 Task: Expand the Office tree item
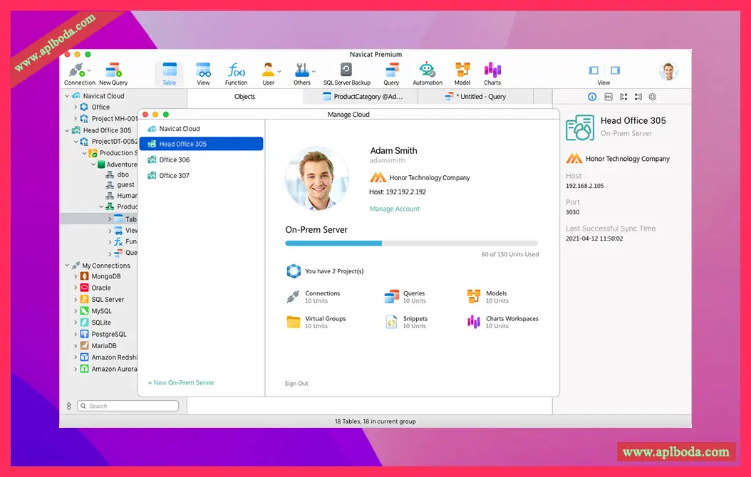76,108
